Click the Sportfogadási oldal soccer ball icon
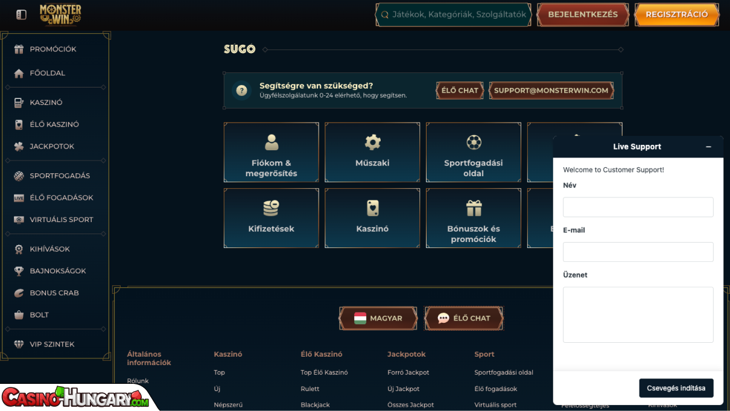 pyautogui.click(x=474, y=142)
